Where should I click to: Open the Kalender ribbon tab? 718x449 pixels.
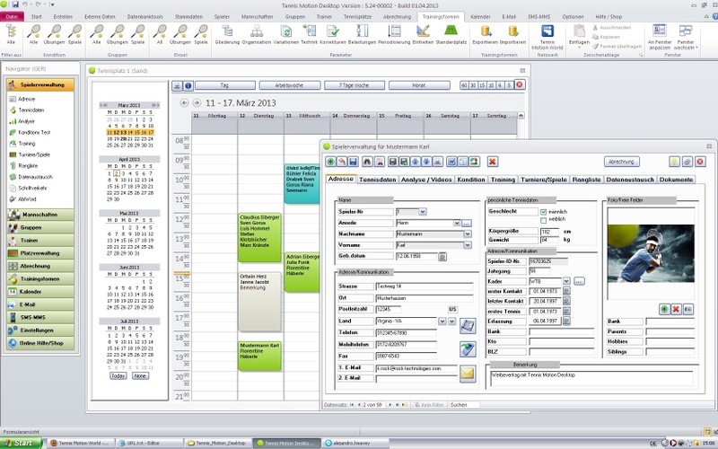click(480, 16)
